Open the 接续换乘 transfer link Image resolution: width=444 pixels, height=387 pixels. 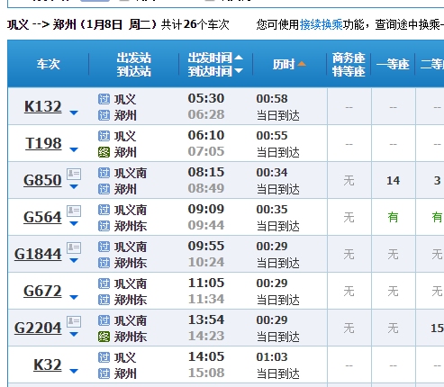[321, 24]
